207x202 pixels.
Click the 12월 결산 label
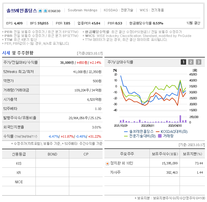pos(193,23)
